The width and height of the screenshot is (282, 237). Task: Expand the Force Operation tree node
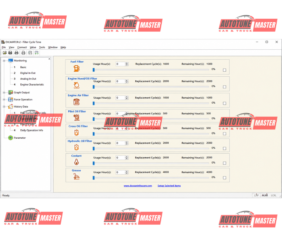pos(4,100)
